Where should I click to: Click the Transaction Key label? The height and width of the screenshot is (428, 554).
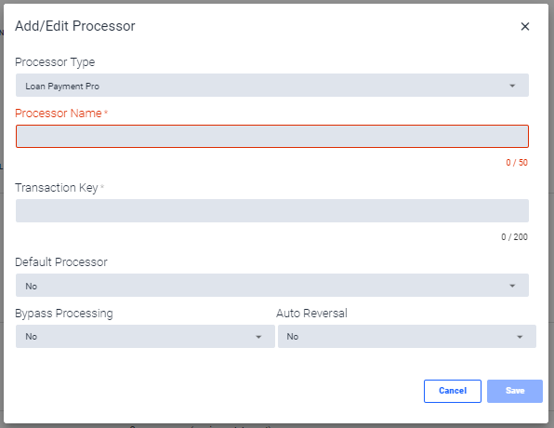click(57, 187)
